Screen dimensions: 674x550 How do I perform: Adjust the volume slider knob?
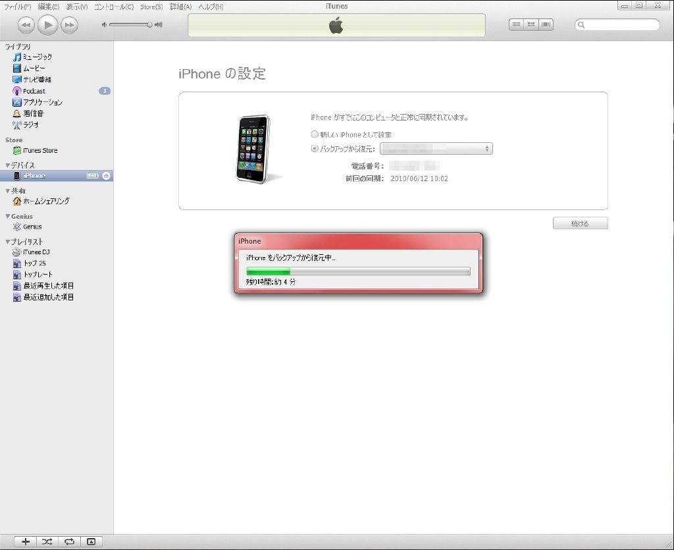(x=149, y=25)
